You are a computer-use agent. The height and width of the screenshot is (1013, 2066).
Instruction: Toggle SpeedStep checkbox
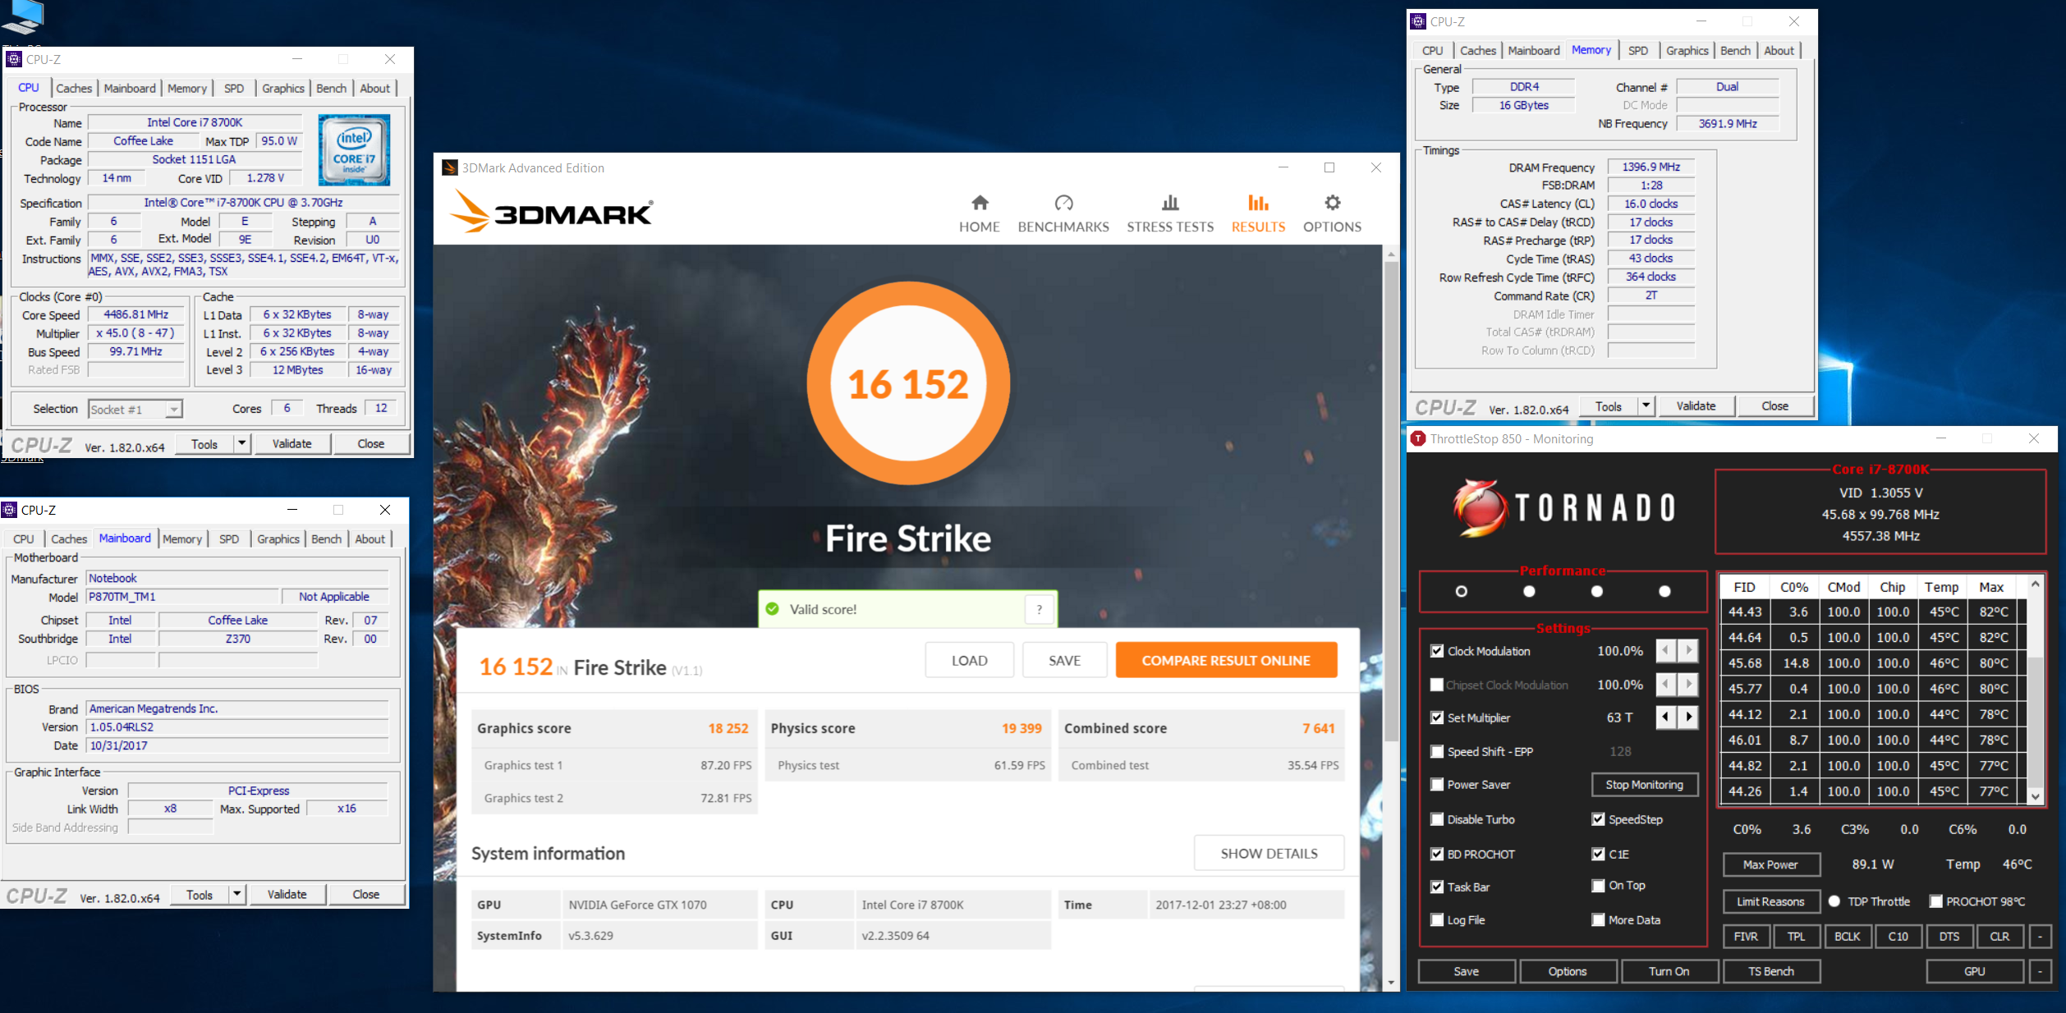(x=1598, y=819)
